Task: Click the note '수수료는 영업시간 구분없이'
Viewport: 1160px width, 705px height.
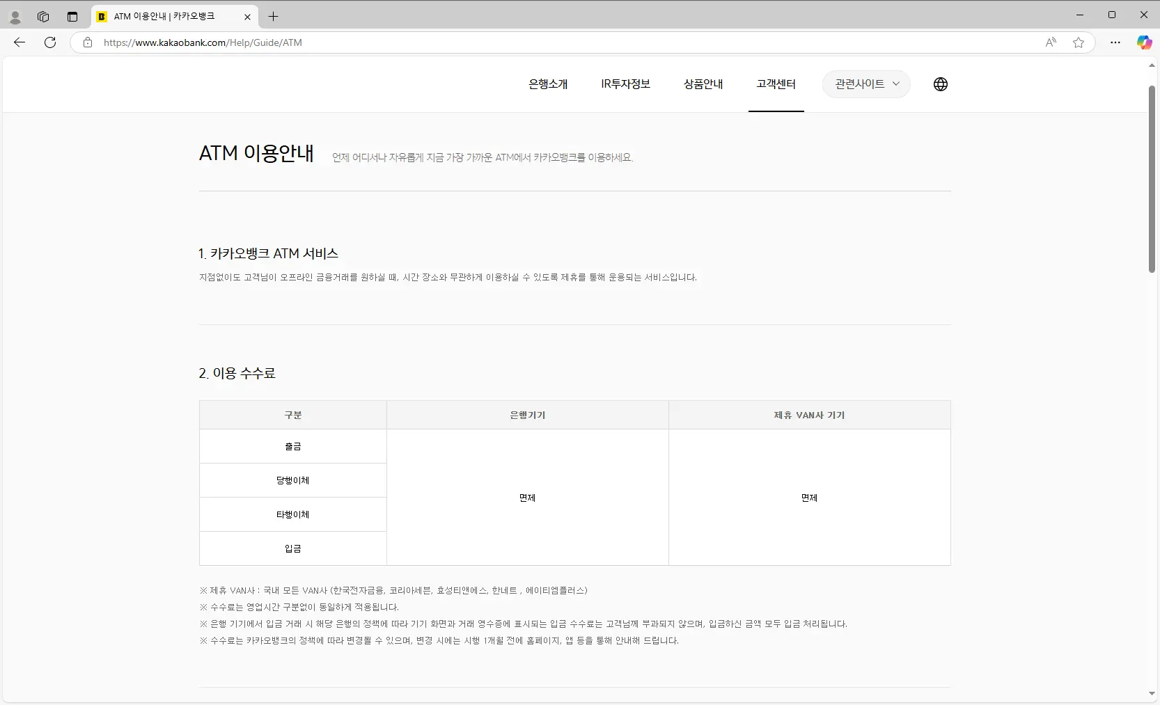Action: (x=299, y=607)
